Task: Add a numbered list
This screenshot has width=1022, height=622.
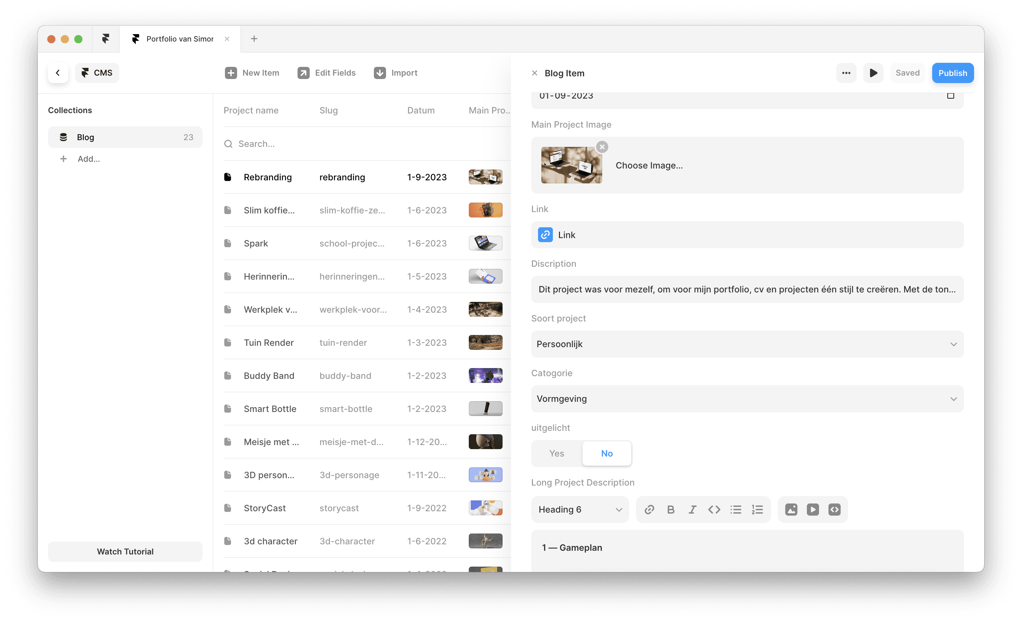Action: 757,510
